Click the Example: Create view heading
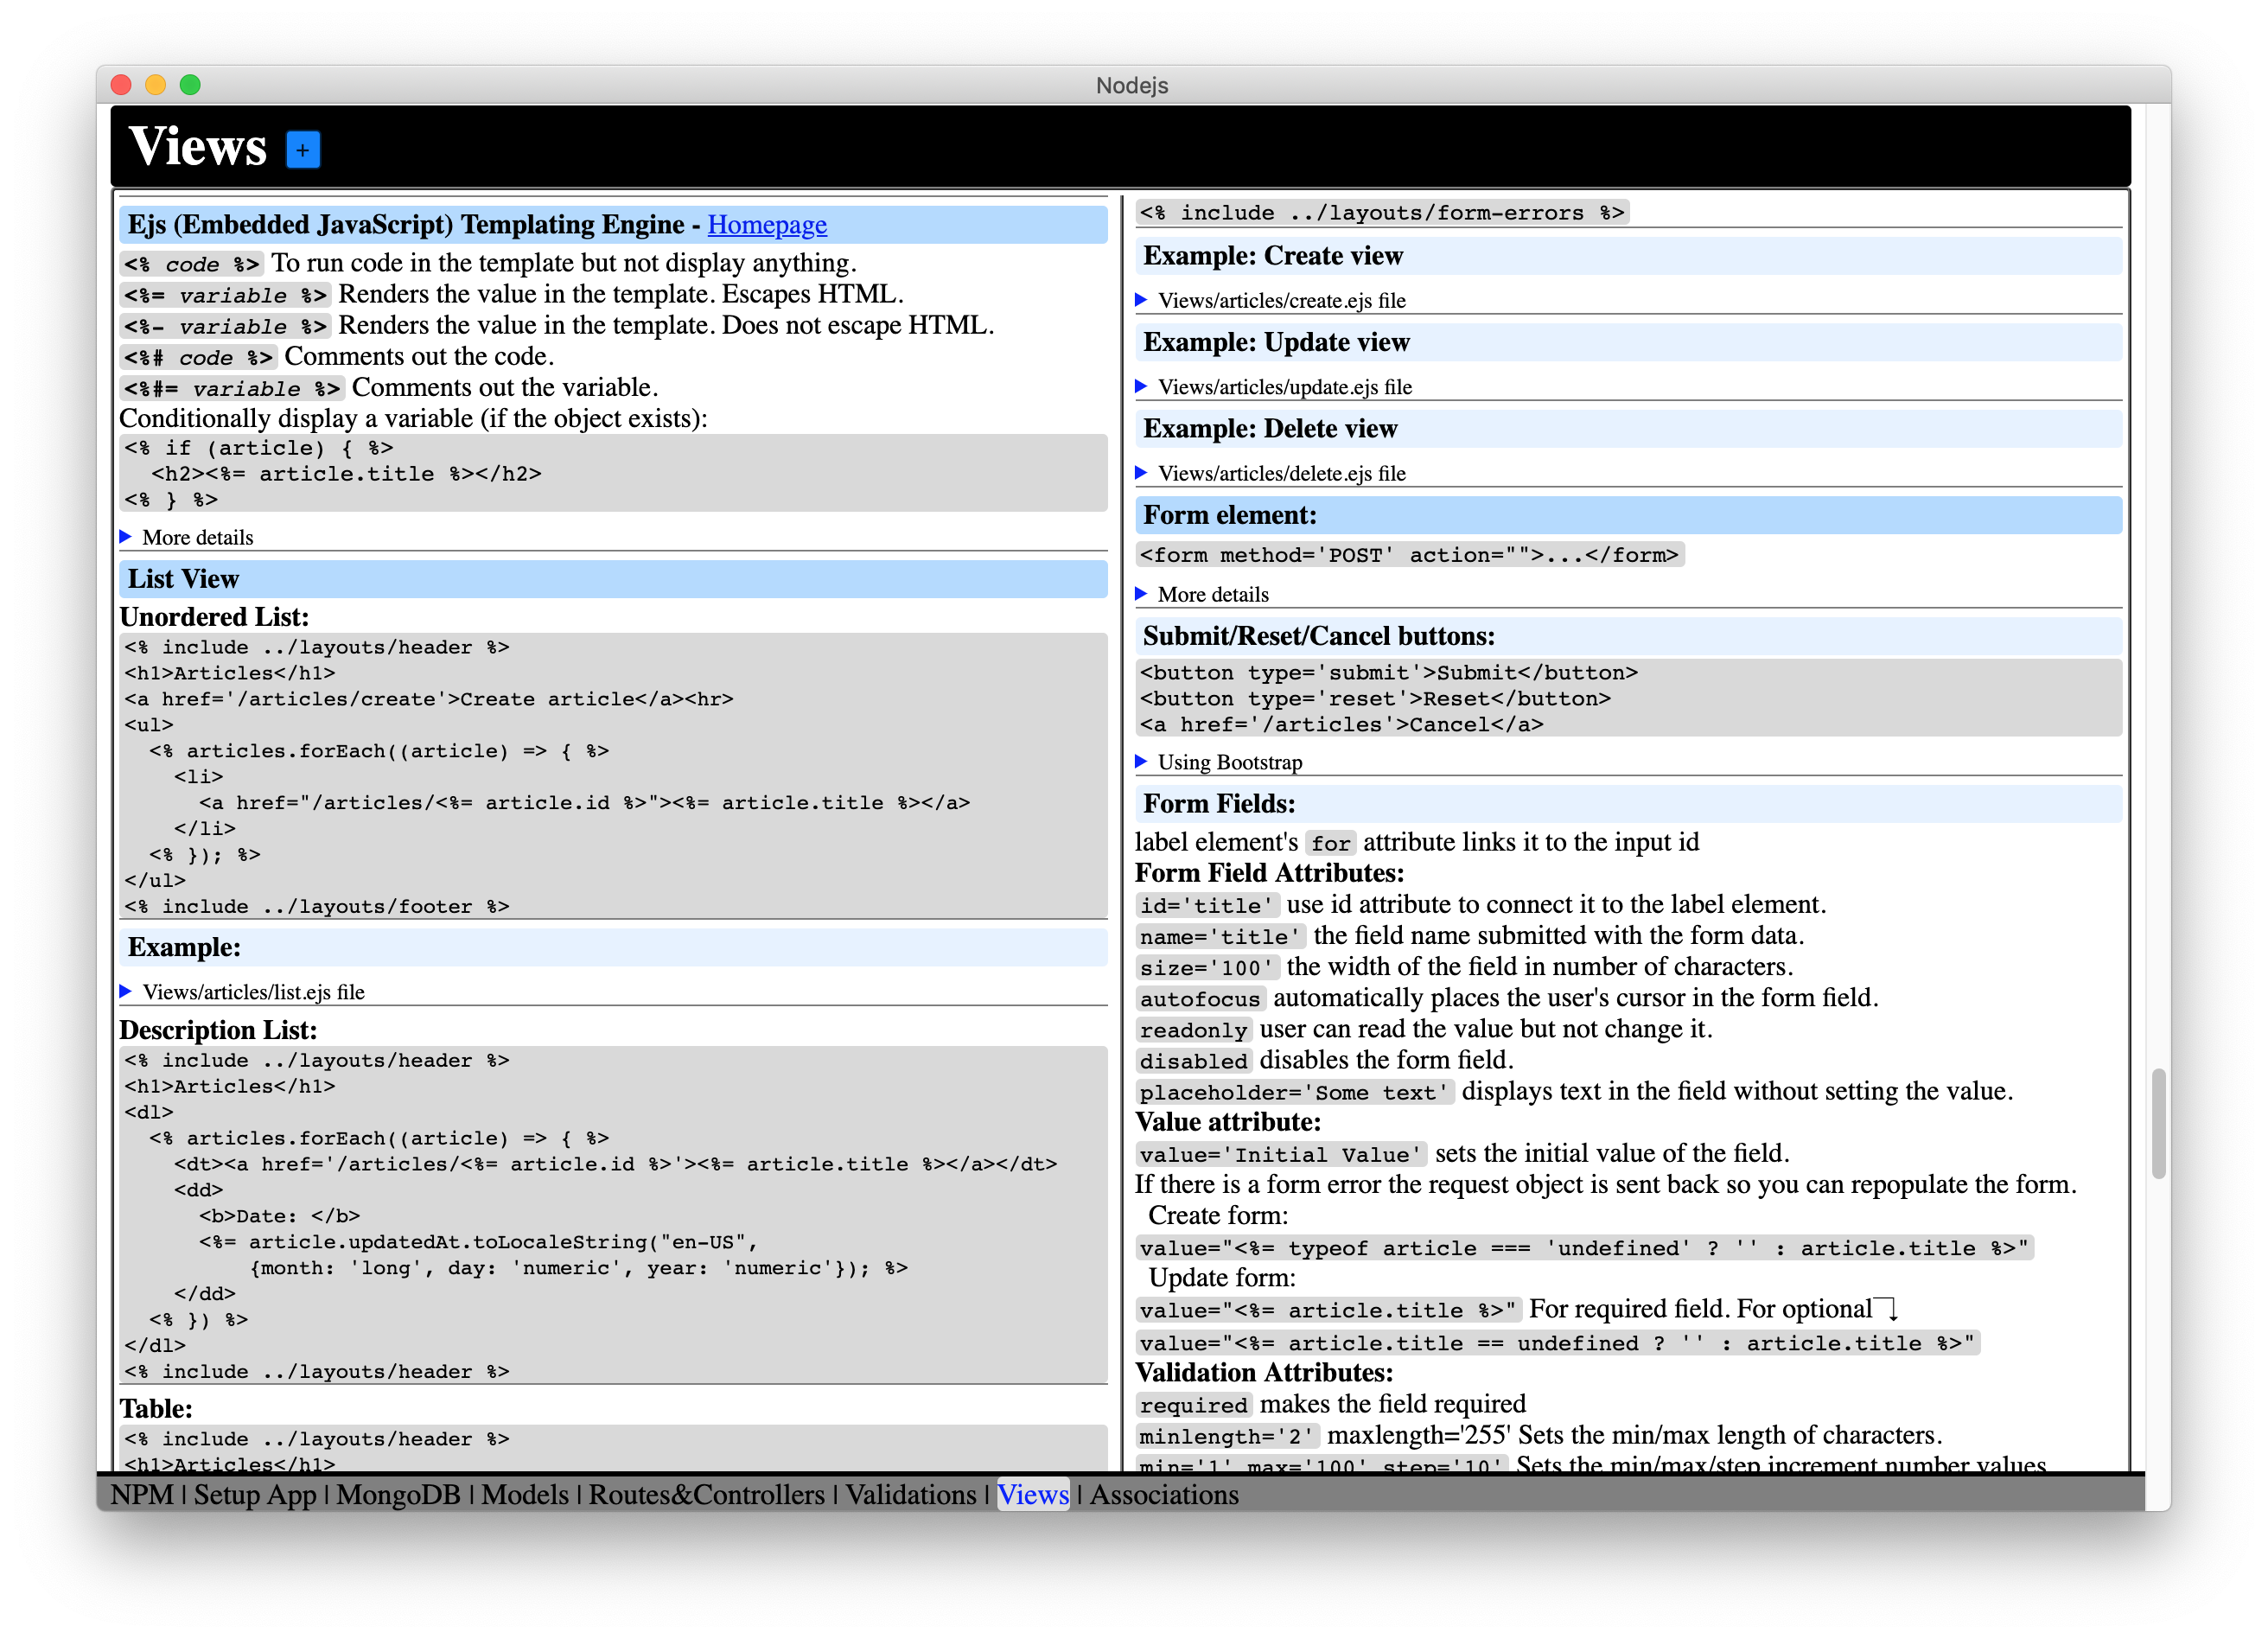Screen dimensions: 2268x1639 coord(1628,256)
